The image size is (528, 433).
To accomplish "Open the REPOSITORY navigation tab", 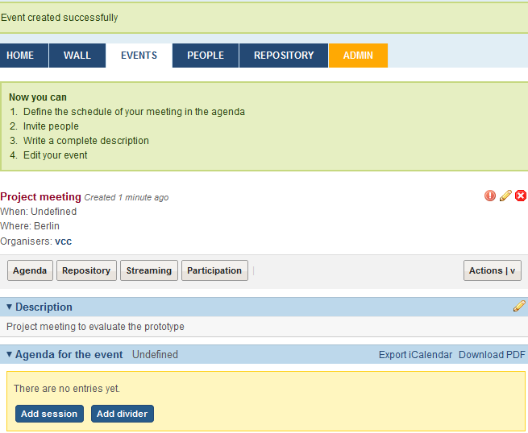I will tap(284, 56).
